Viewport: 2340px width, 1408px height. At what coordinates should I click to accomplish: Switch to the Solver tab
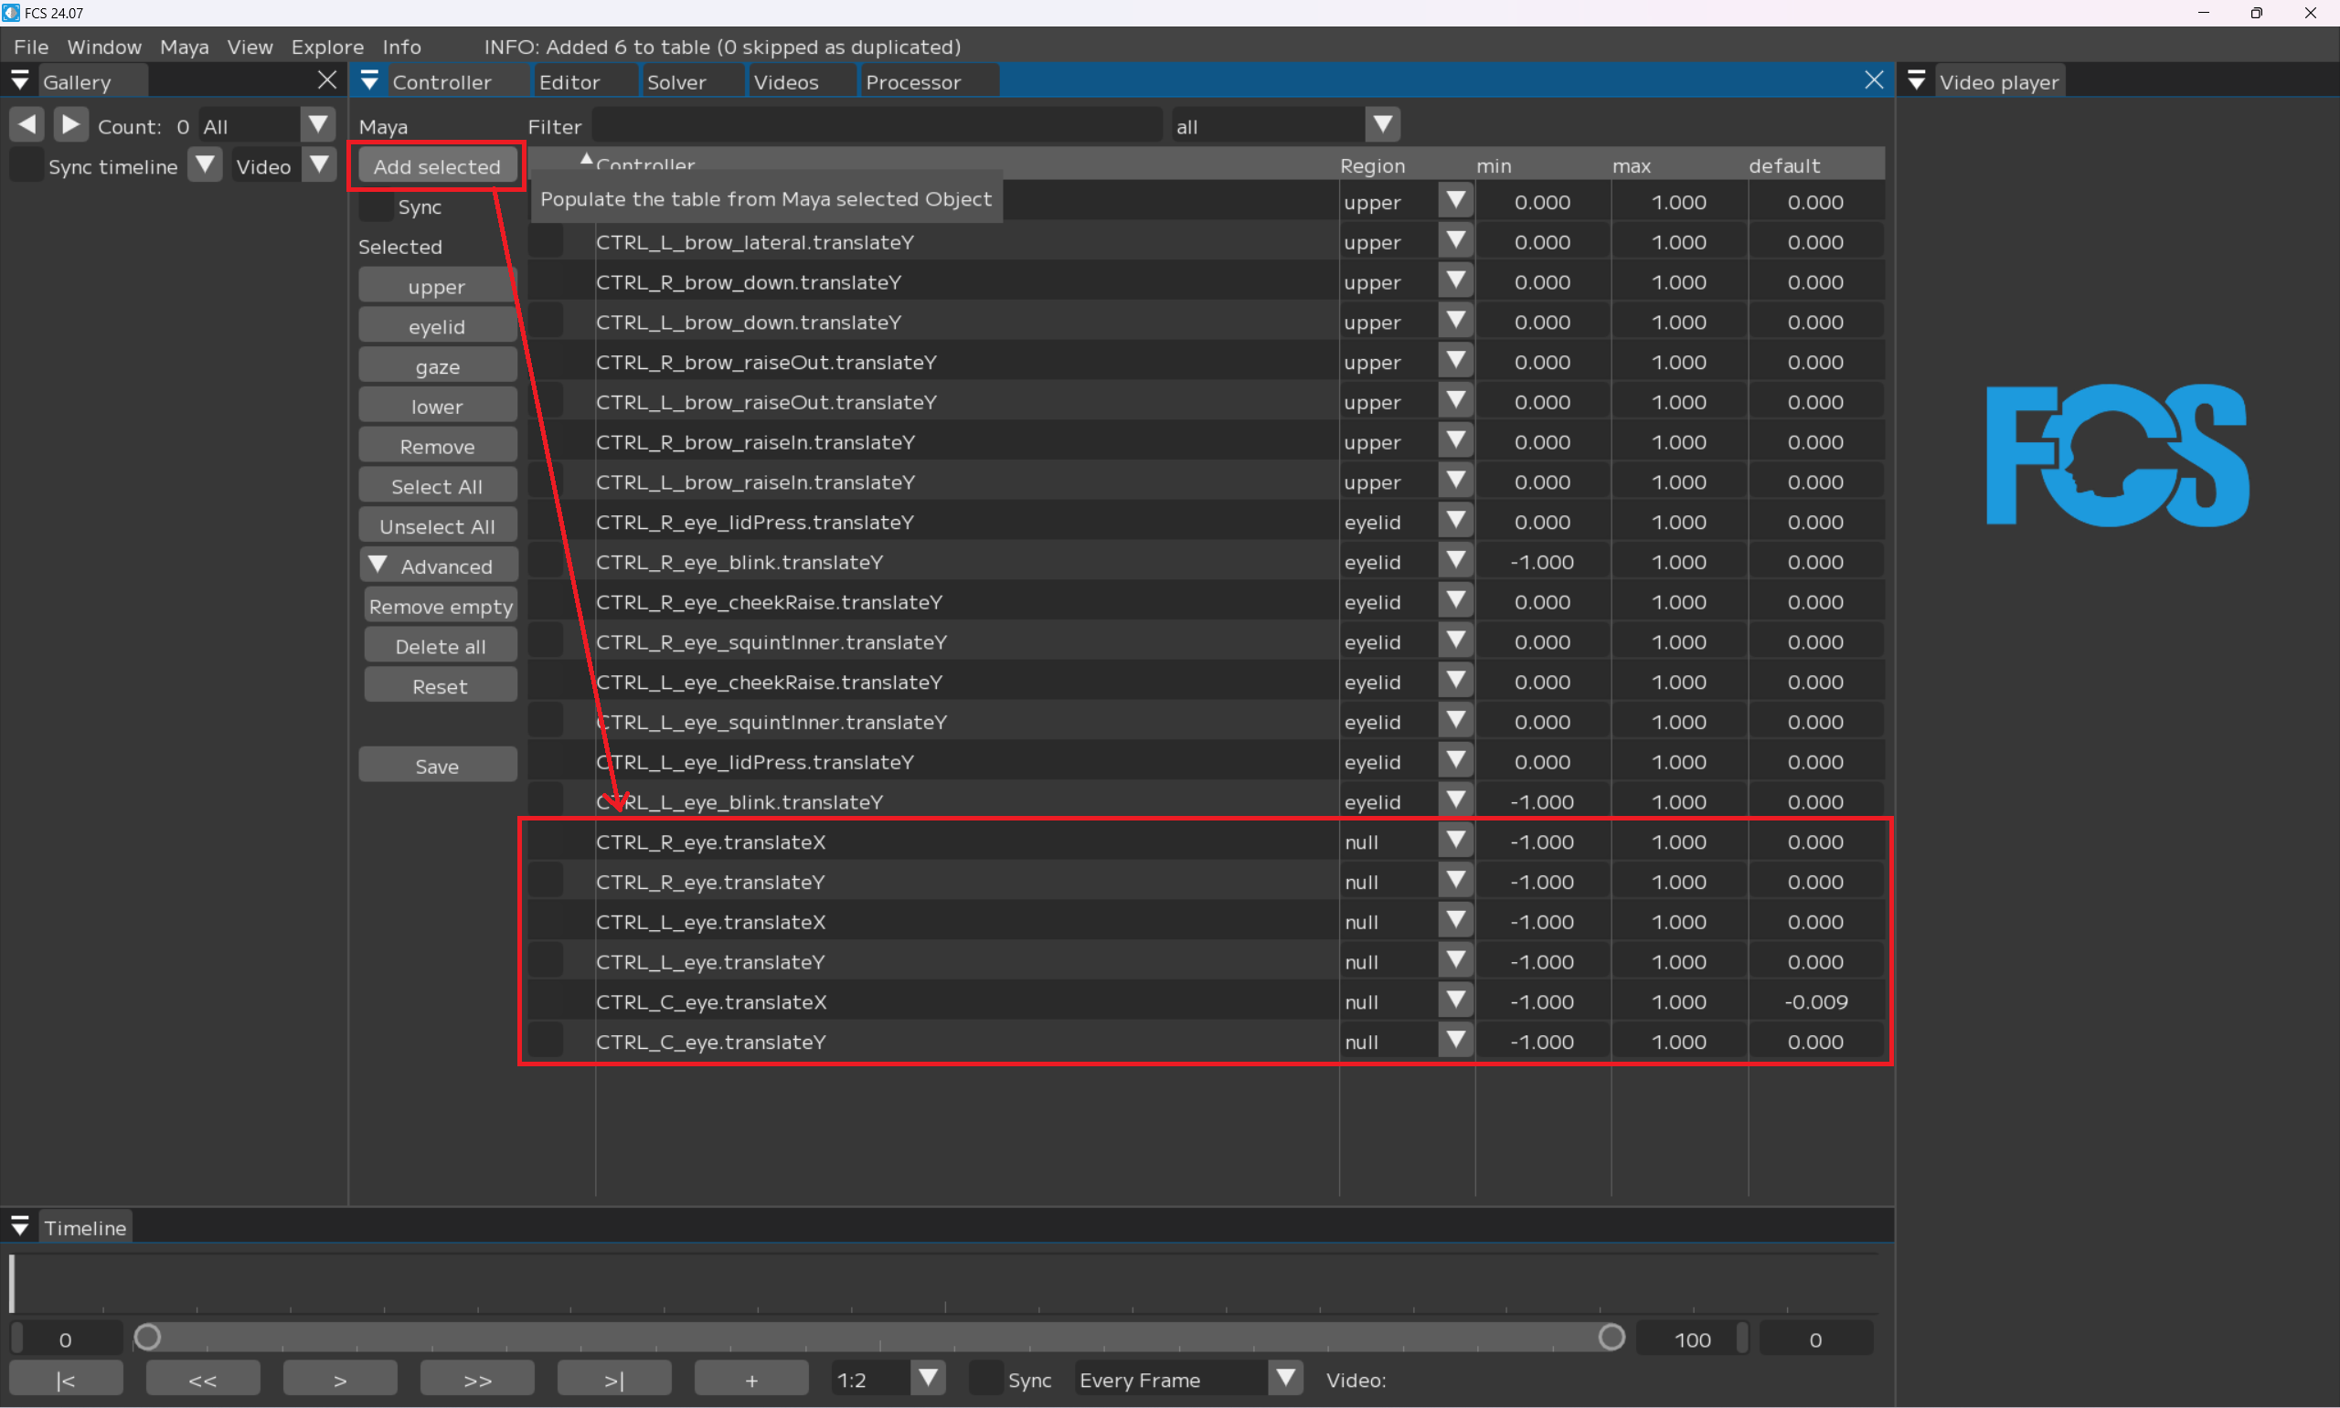(675, 81)
